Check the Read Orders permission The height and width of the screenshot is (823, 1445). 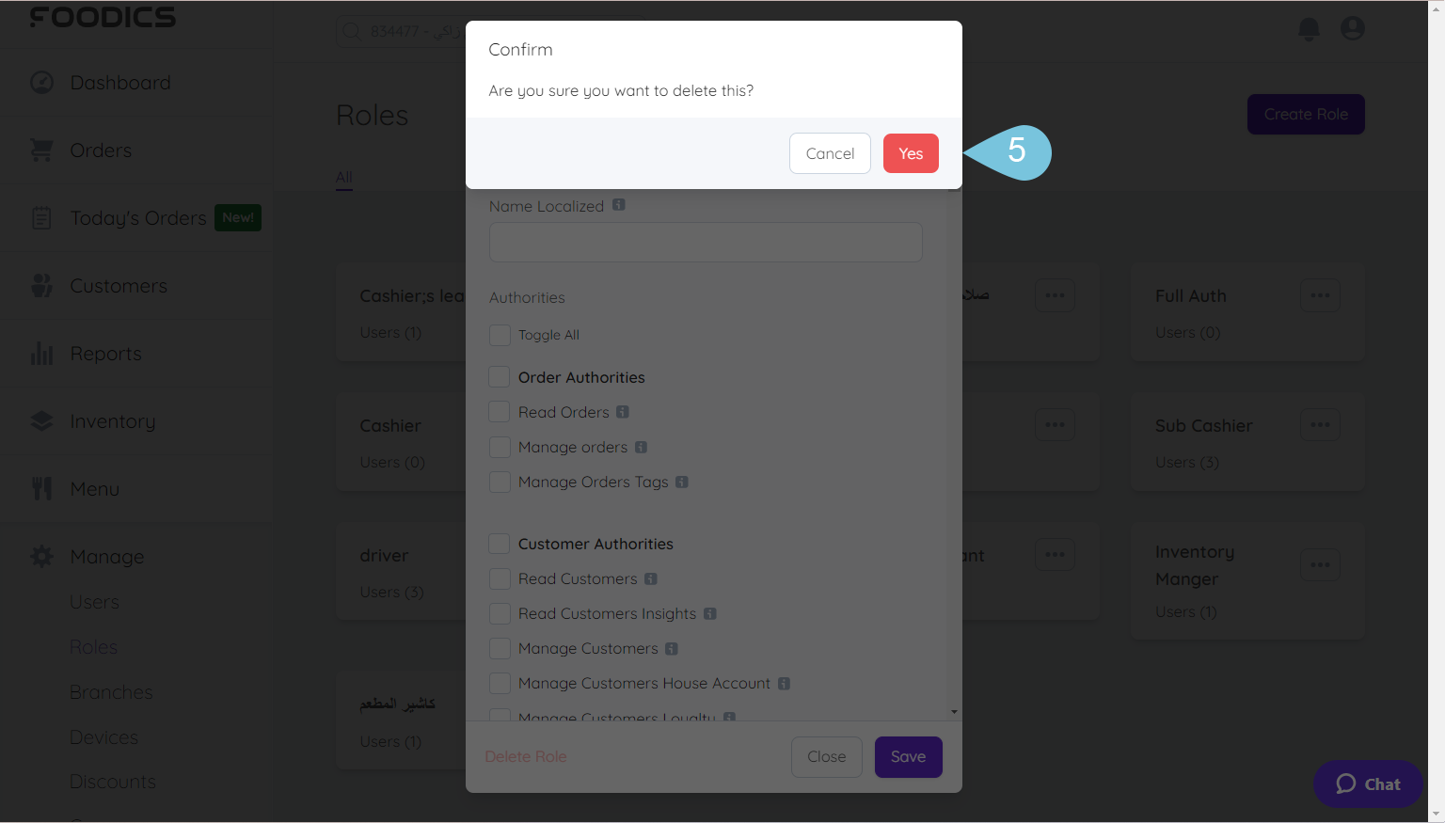click(x=500, y=411)
